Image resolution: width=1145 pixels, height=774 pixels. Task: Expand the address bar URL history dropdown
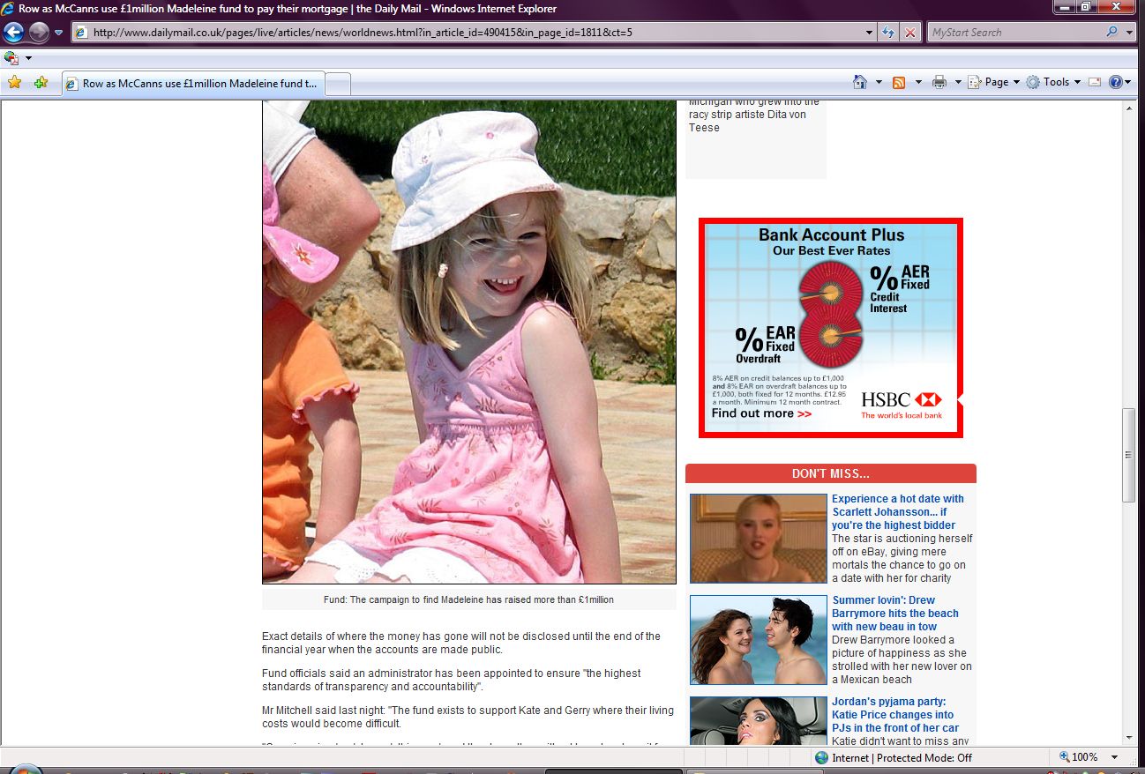coord(870,33)
